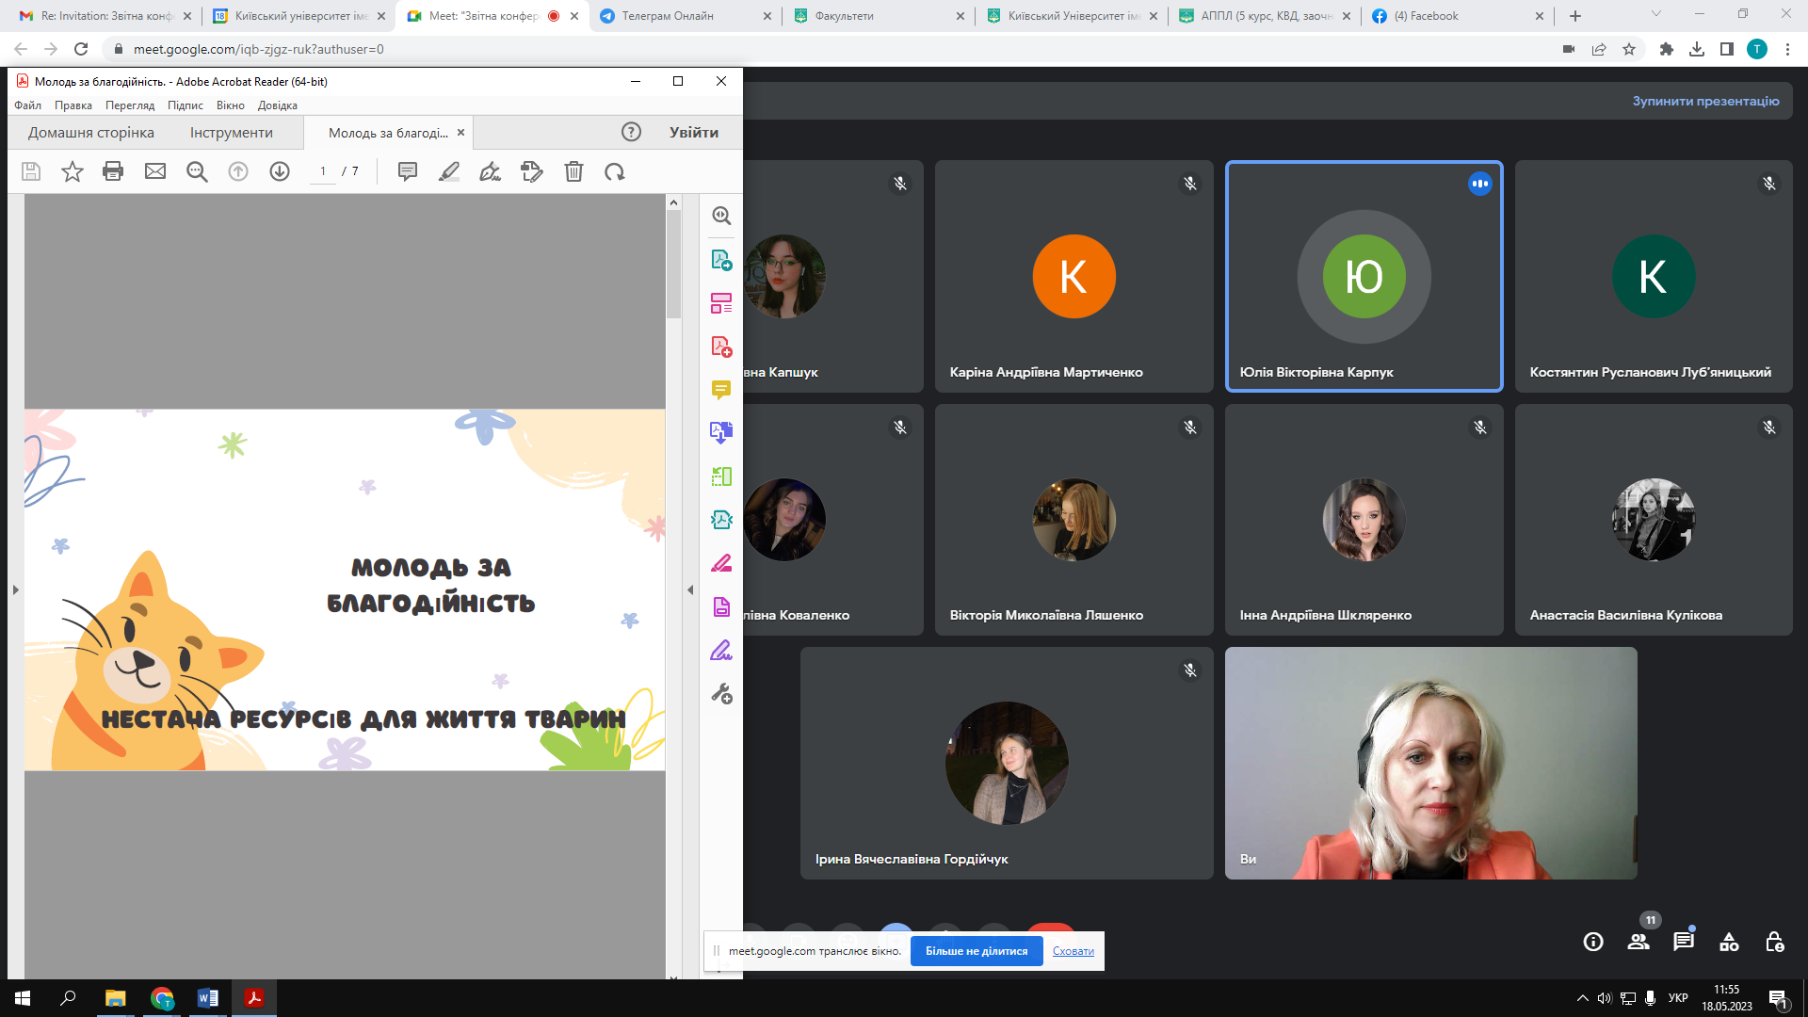Collapse the right tools pane arrow
The height and width of the screenshot is (1017, 1808).
click(x=690, y=590)
